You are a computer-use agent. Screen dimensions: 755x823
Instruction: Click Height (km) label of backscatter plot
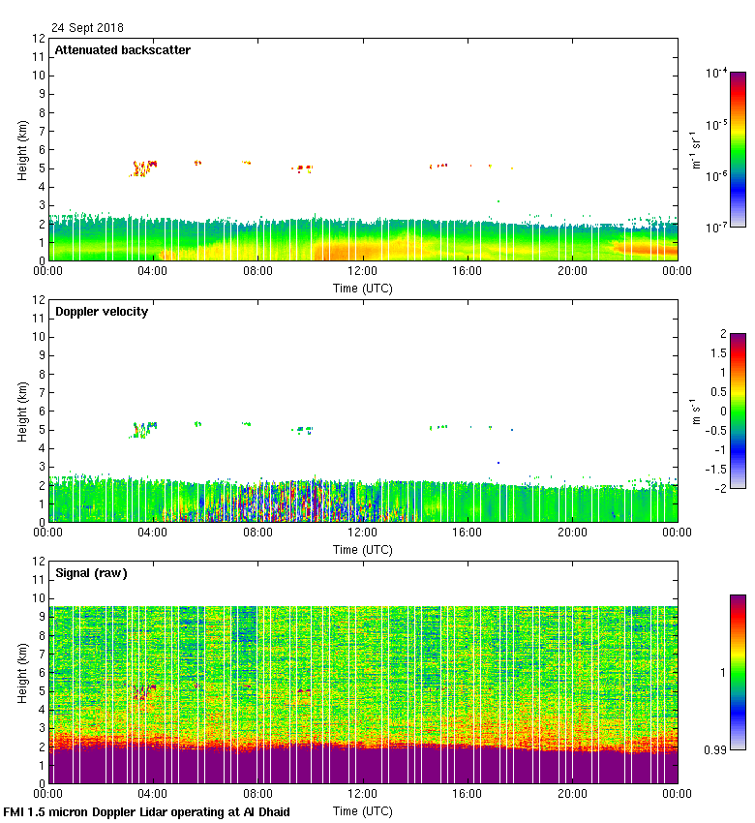click(22, 149)
